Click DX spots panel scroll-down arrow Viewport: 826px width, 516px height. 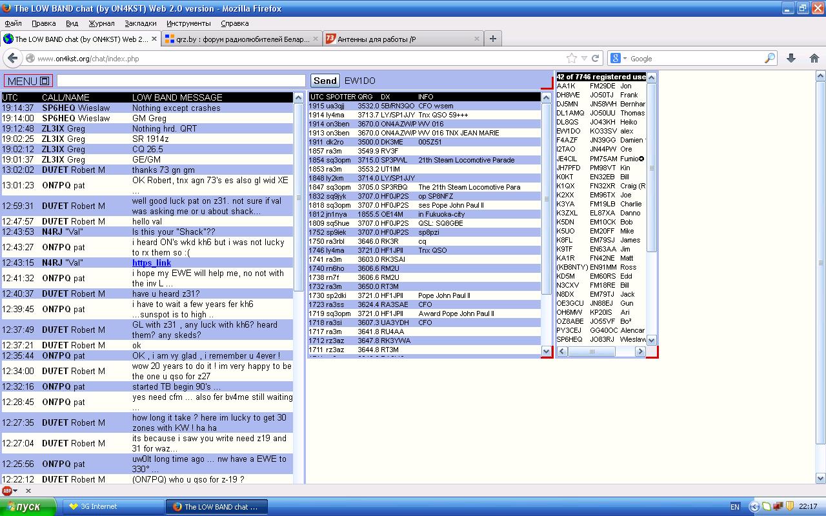[x=547, y=352]
